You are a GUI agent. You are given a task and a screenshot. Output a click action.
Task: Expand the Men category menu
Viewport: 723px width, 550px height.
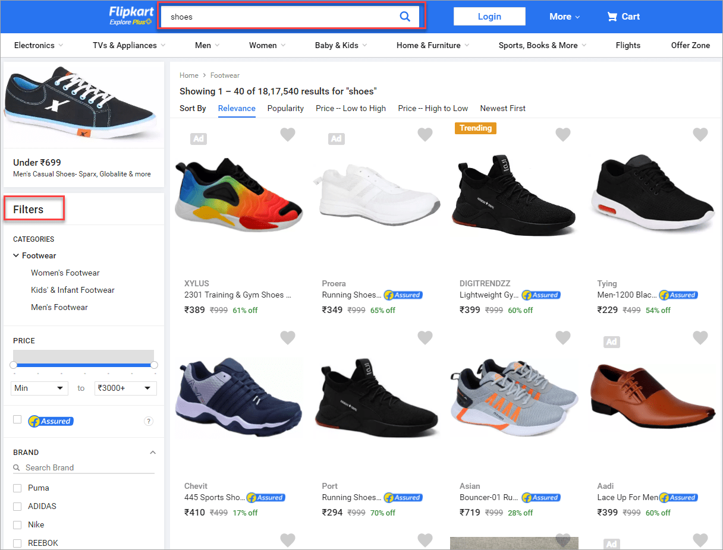pyautogui.click(x=207, y=45)
